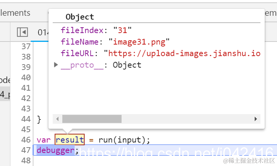Click the horizontal scrollbar thumb in tooltip
Image resolution: width=277 pixels, height=166 pixels.
click(92, 119)
